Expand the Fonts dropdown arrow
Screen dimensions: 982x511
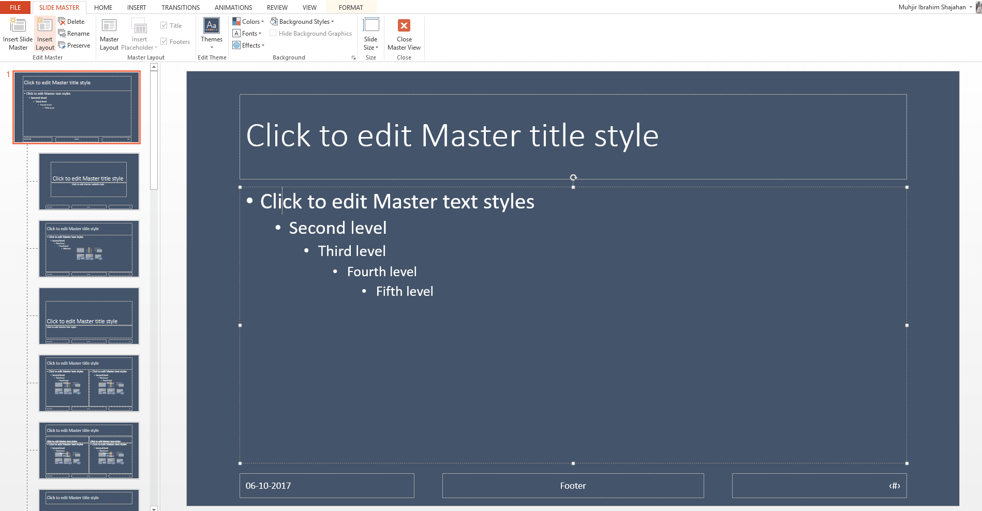tap(260, 34)
